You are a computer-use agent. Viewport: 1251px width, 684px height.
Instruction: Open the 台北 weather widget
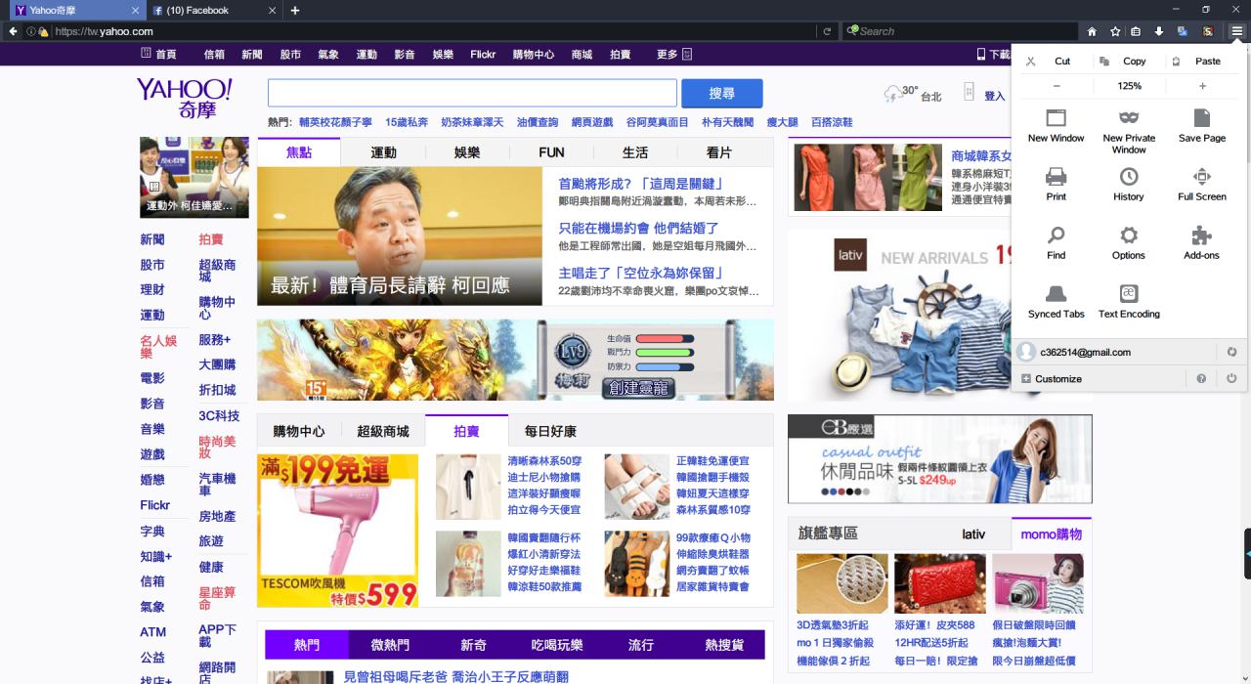pyautogui.click(x=912, y=94)
